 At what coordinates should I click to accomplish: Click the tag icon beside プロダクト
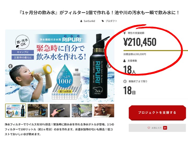103,21
